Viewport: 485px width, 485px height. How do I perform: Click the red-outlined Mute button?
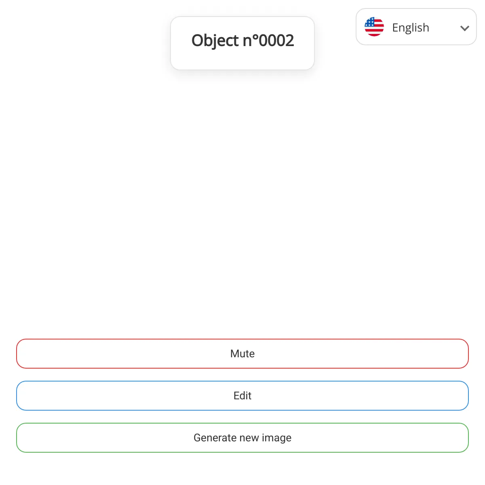[242, 354]
